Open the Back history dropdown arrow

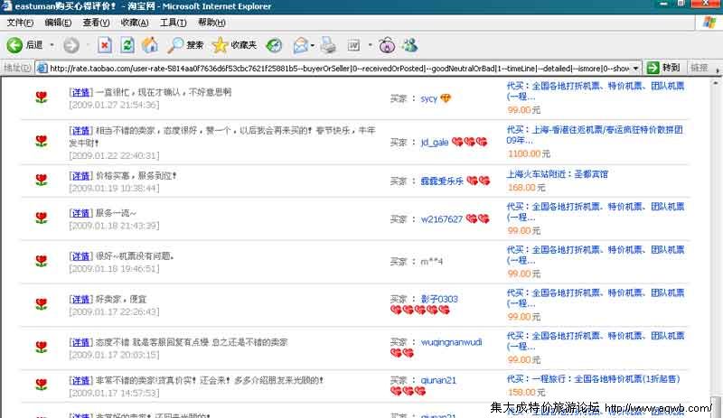[52, 45]
